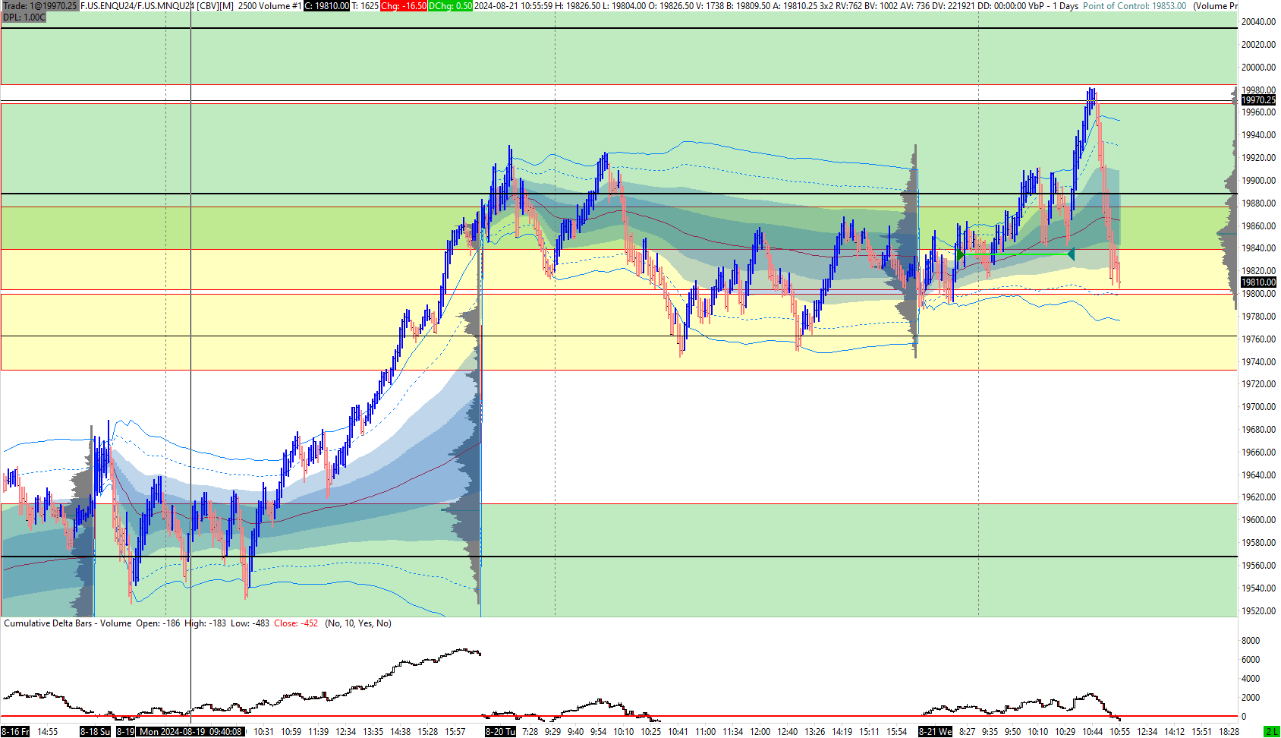Click the "VbP - 1 Days" study label

[1053, 5]
